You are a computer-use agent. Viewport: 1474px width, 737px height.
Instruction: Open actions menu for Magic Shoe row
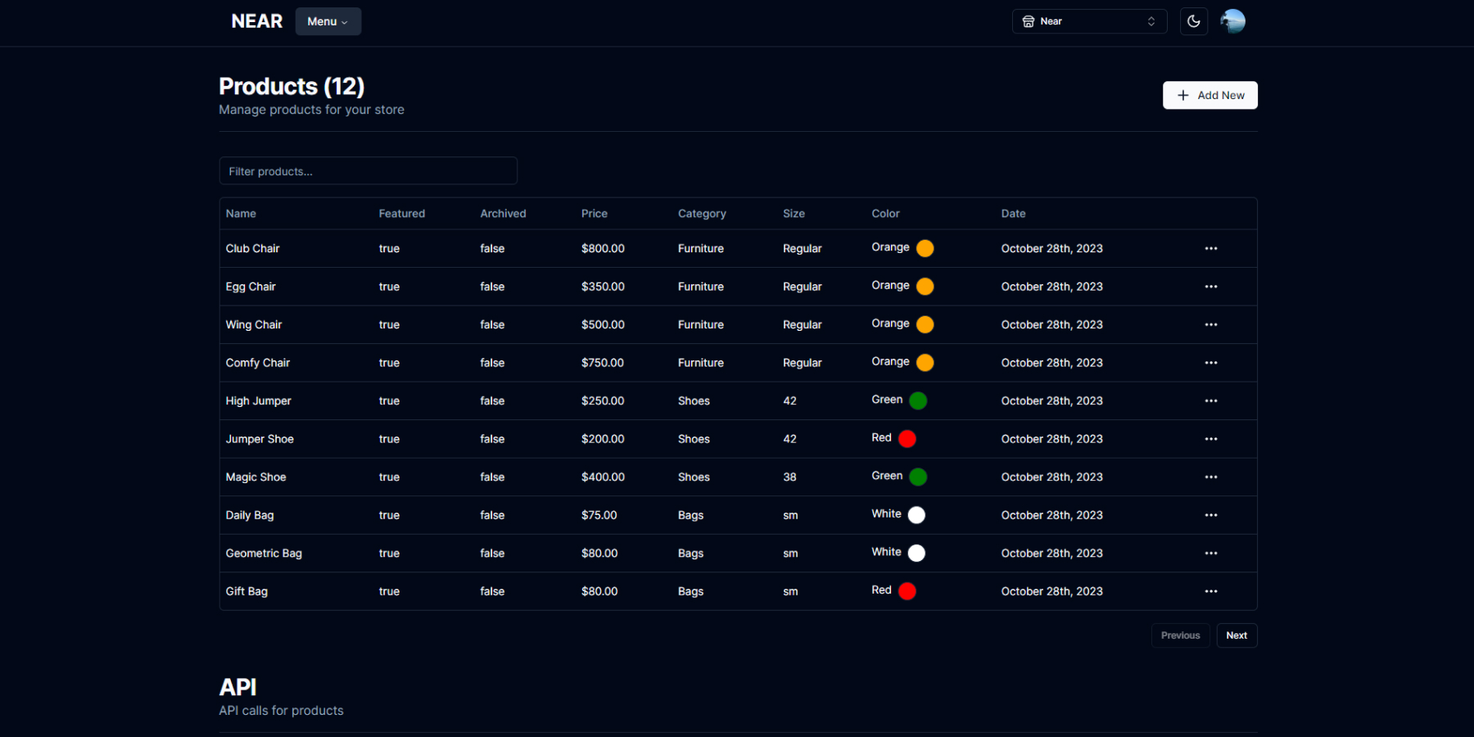[x=1210, y=477]
